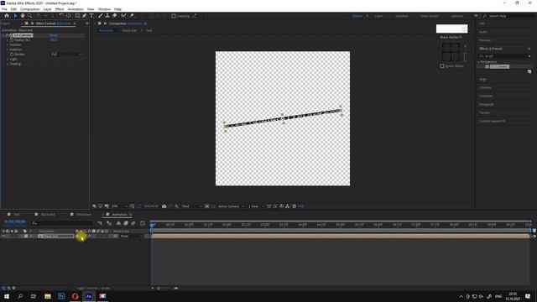The height and width of the screenshot is (302, 537).
Task: Expand the Position property group
Action: (x=8, y=44)
